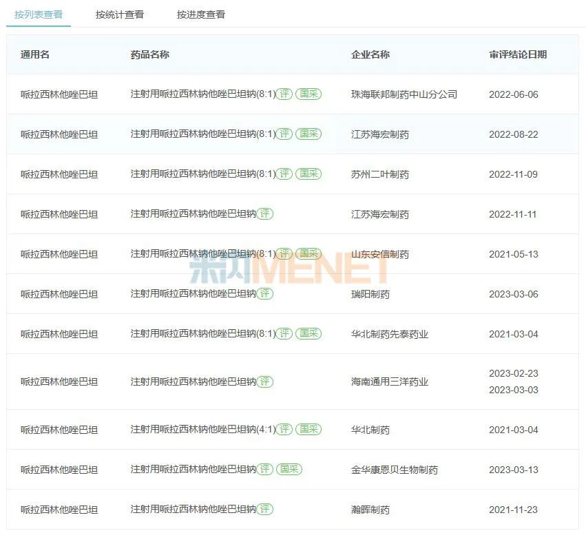
Task: Click 评 badge in 2022-08-22 row
Action: tap(284, 134)
